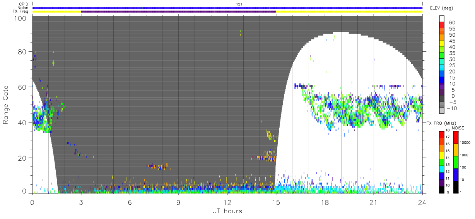This screenshot has height=219, width=475.
Task: Click the red top segment of NOISE colorbar
Action: tap(456, 138)
